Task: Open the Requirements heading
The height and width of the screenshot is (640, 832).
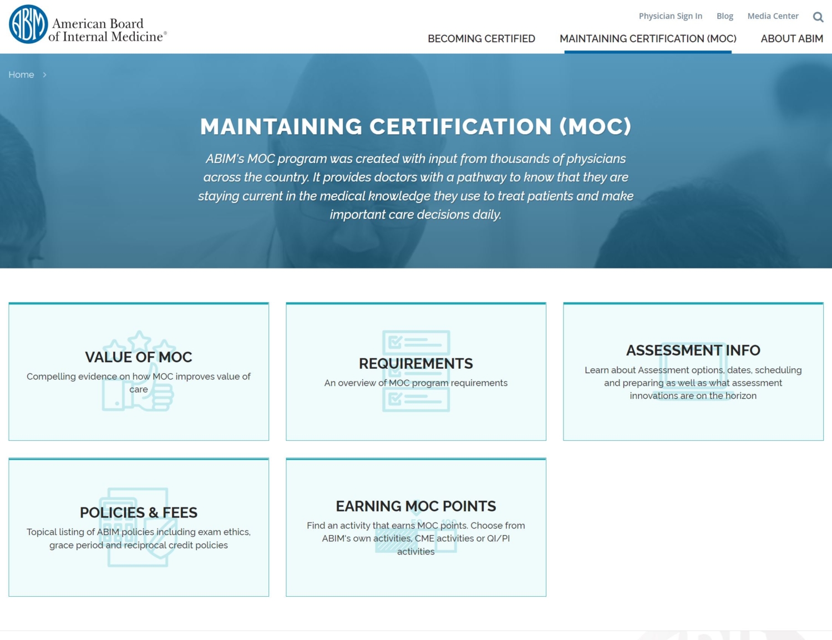Action: [x=416, y=364]
